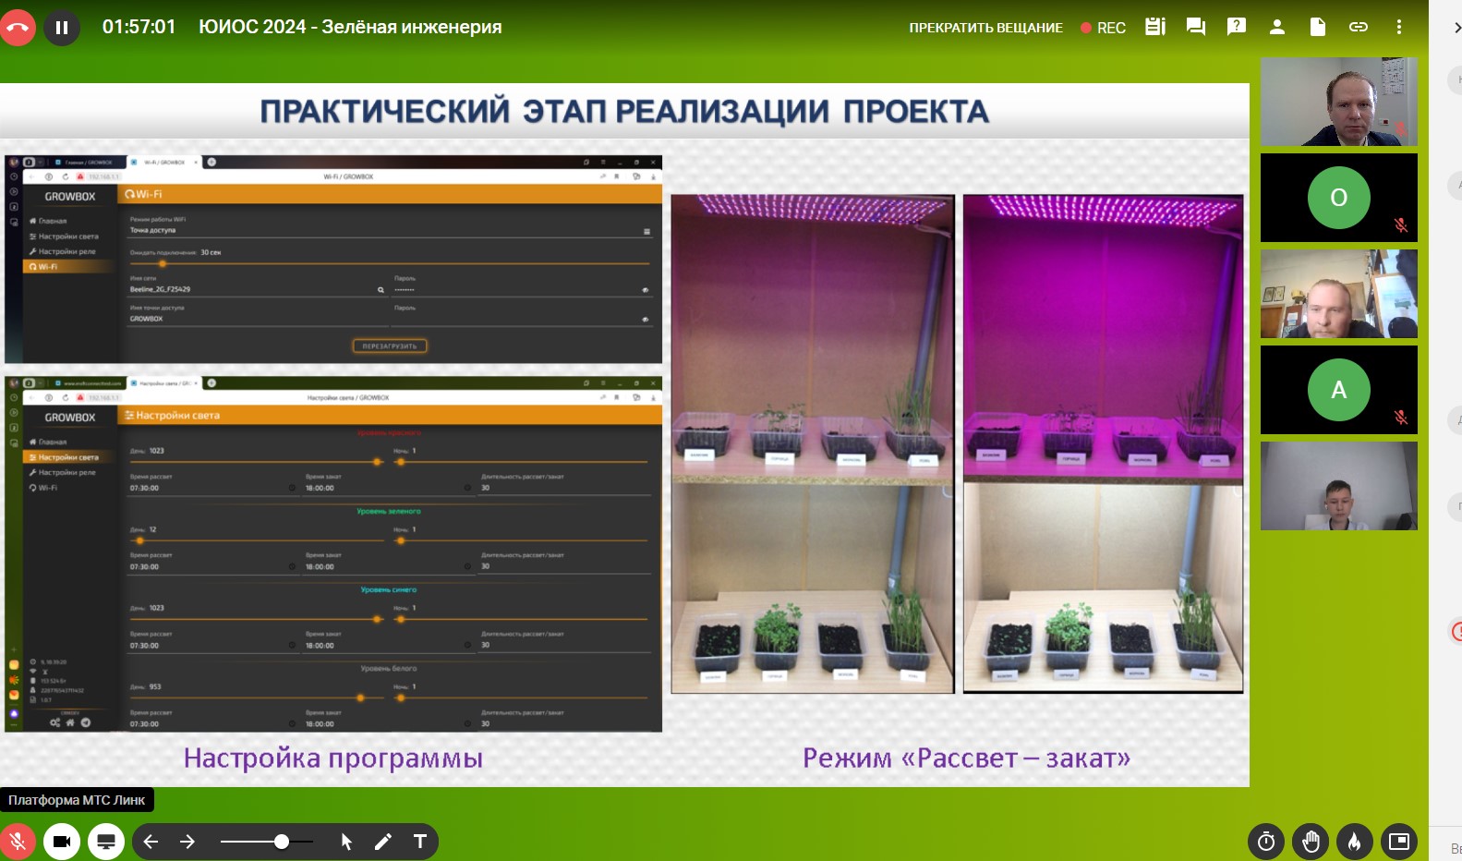The height and width of the screenshot is (861, 1462).
Task: Click muted mic icon on participant A
Action: pos(1401,418)
